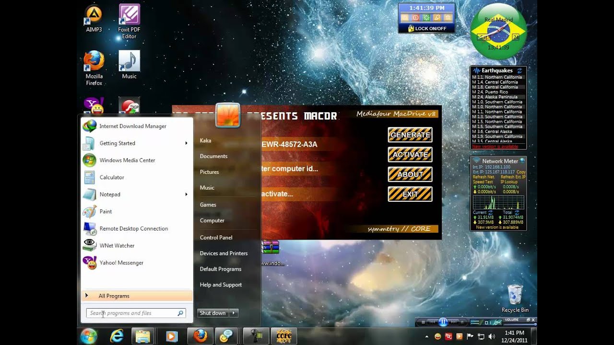Switch to Firefox taskbar button
Image resolution: width=614 pixels, height=345 pixels.
pos(200,336)
